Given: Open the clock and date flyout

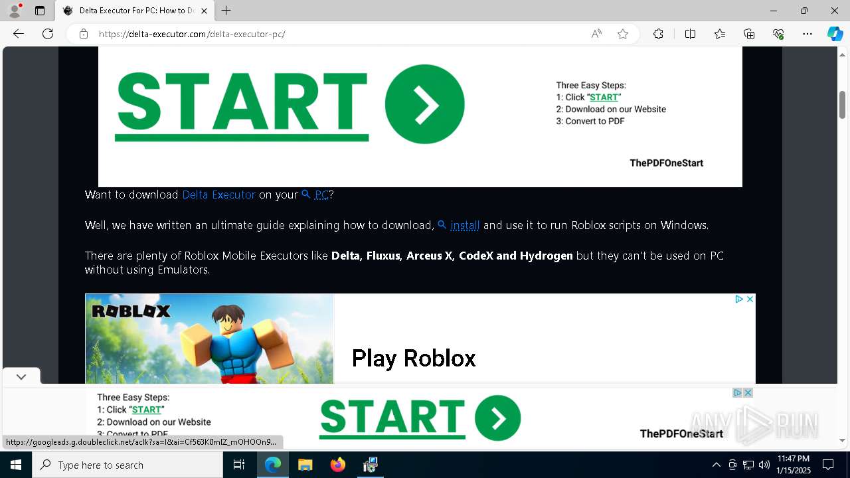Looking at the screenshot, I should 793,465.
